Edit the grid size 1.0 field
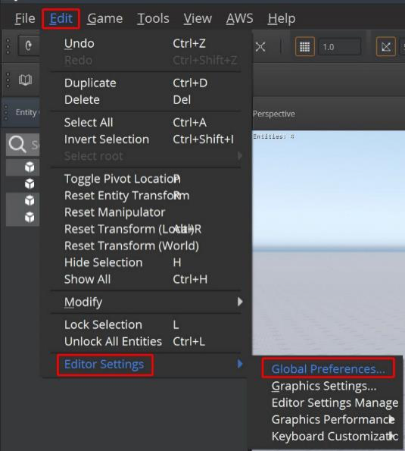This screenshot has height=451, width=405. coord(340,46)
